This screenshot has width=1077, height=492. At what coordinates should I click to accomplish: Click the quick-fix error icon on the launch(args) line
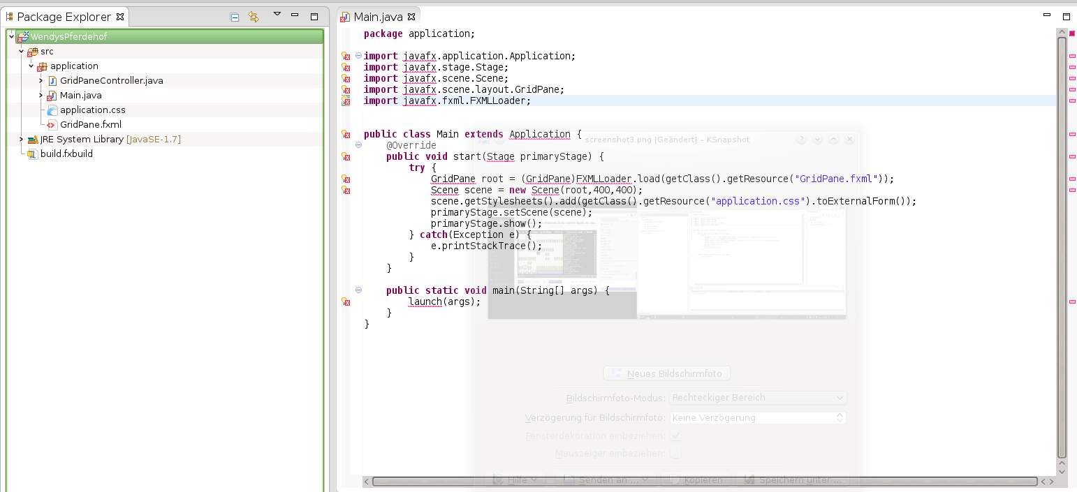pos(345,301)
